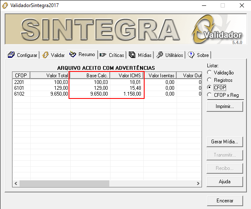Click the Valor ICMS column header

click(127, 75)
